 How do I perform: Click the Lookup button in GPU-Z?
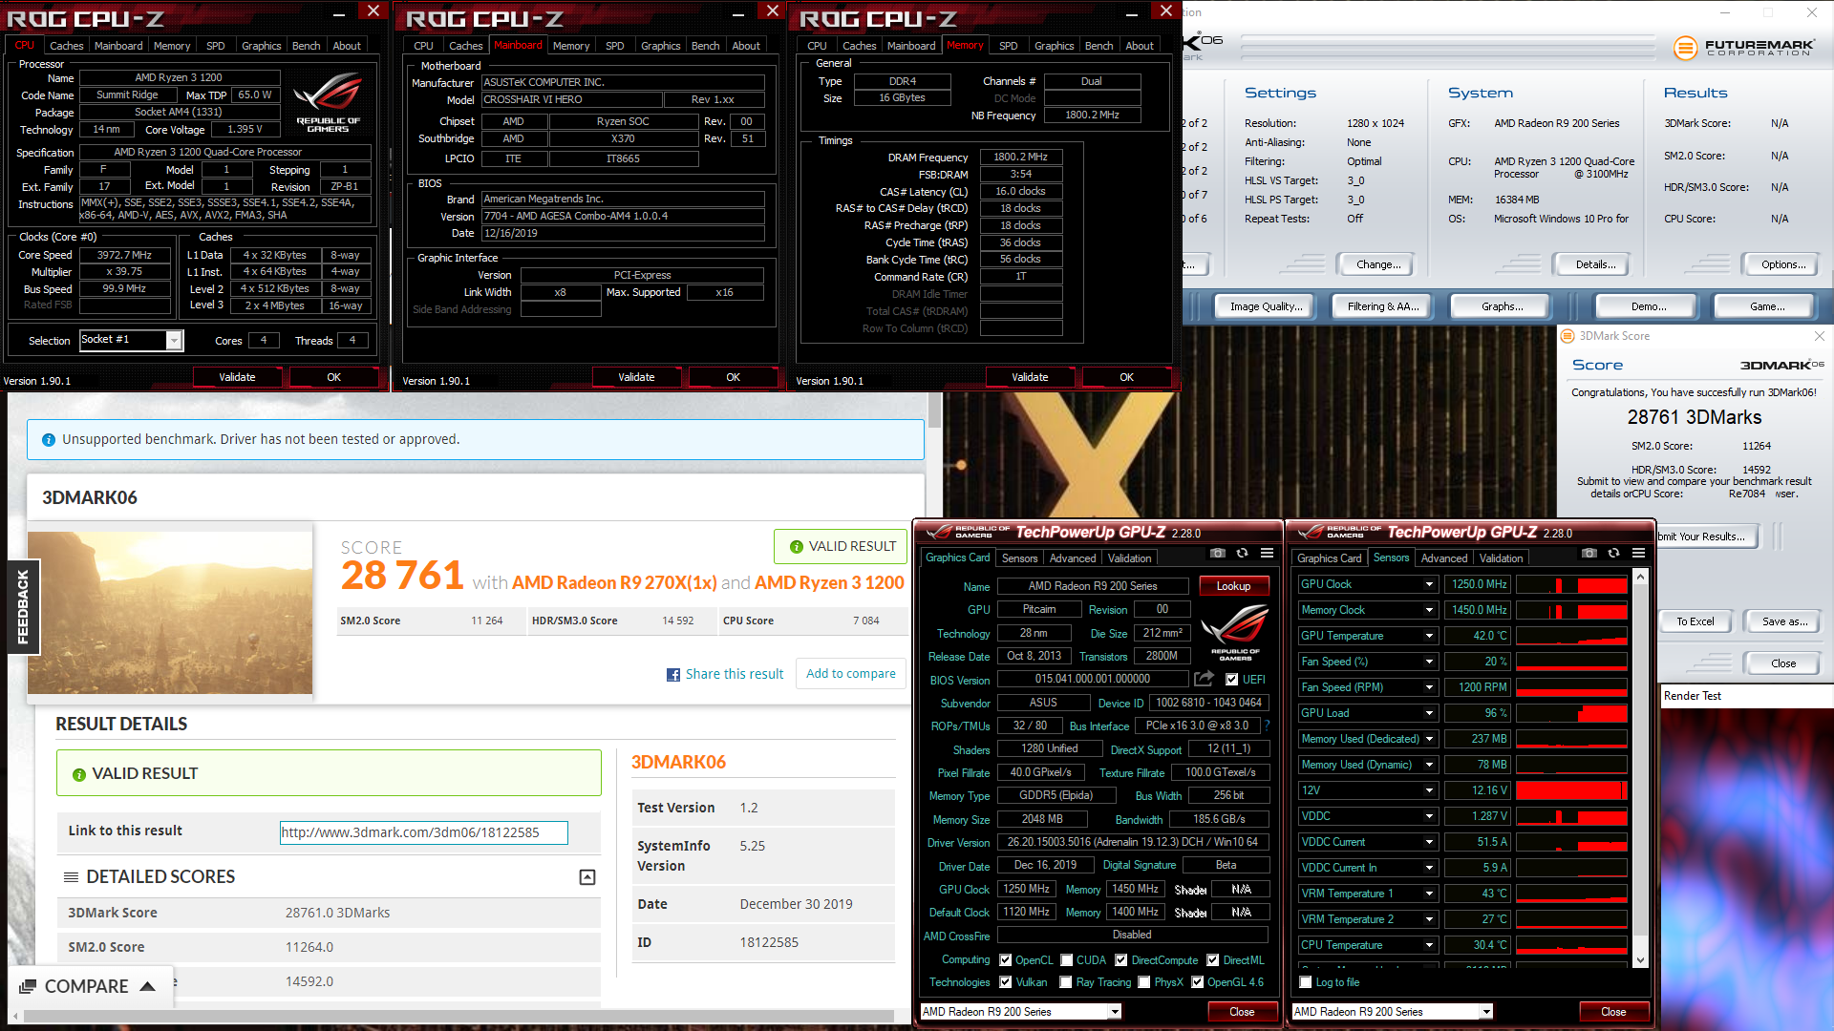1233,586
